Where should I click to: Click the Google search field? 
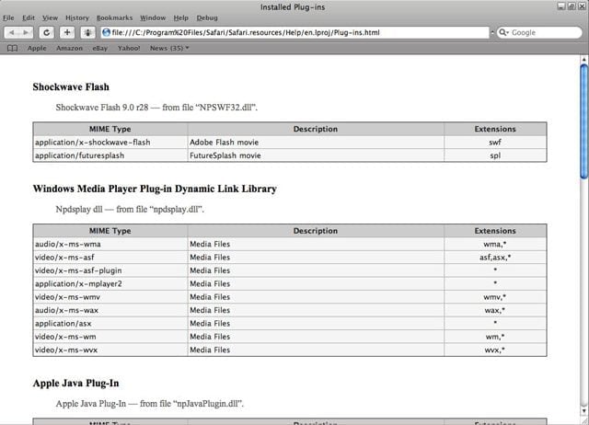(539, 33)
